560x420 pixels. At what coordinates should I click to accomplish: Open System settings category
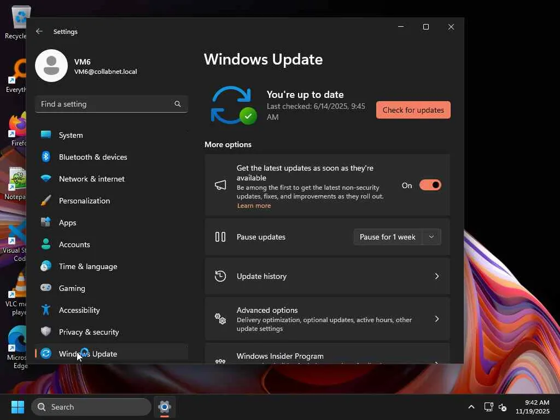(112, 135)
